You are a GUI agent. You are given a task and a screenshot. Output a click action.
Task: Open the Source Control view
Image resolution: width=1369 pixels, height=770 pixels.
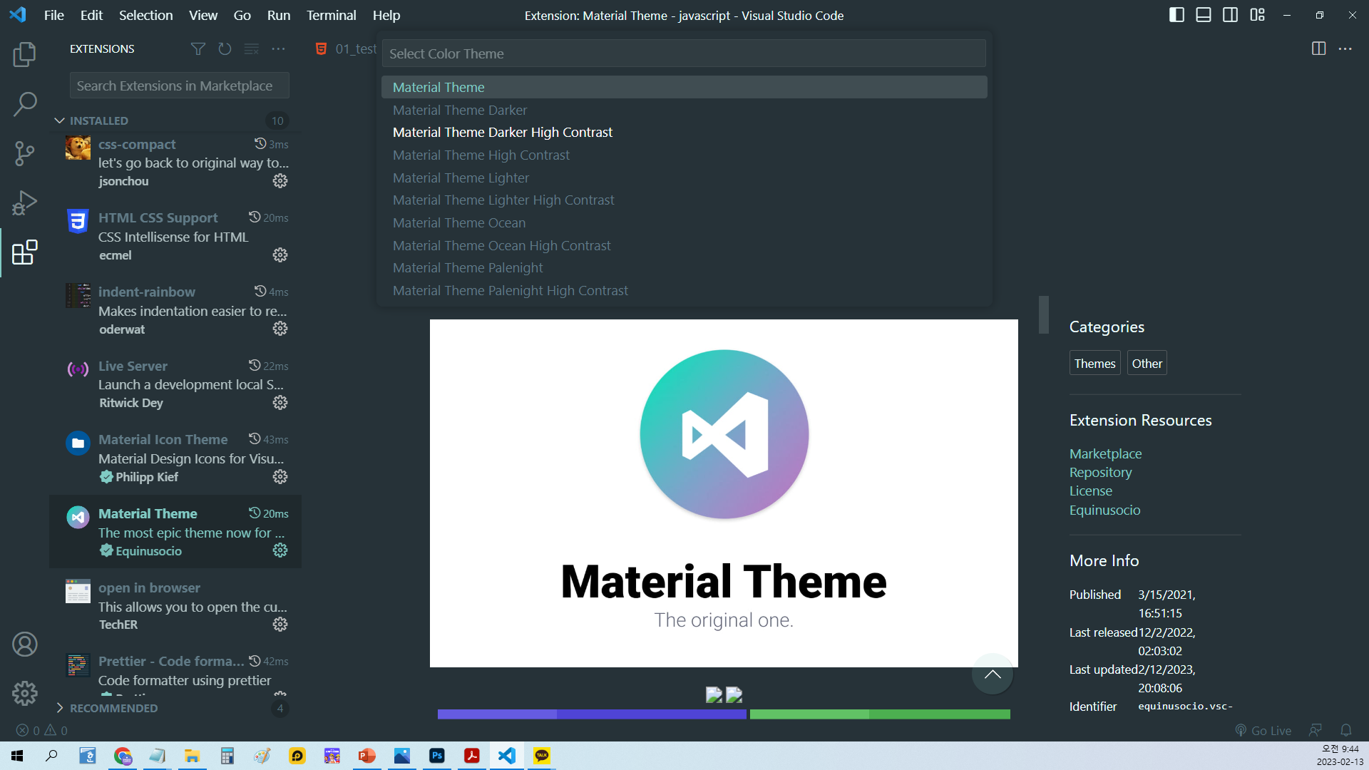point(24,153)
